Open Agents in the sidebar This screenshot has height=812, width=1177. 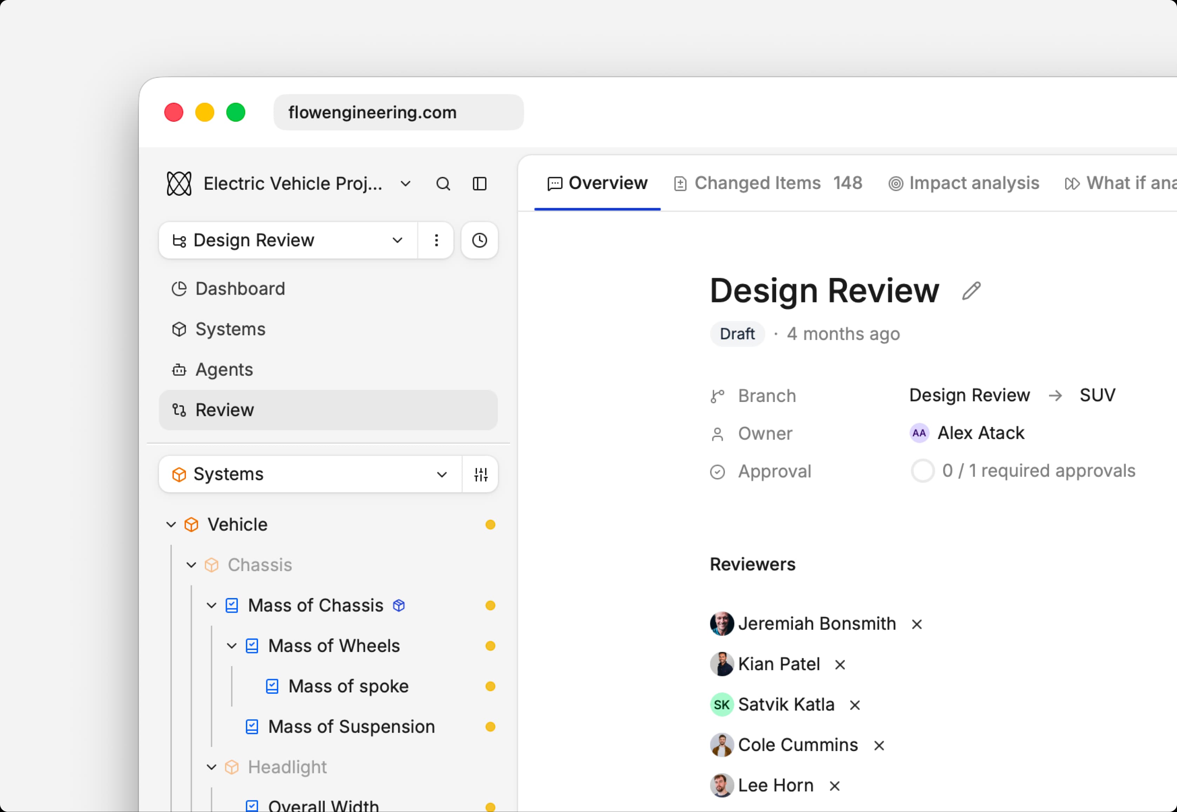[x=328, y=370]
